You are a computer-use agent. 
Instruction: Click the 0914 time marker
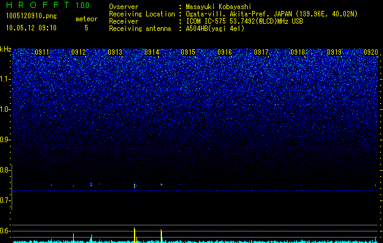point(152,52)
